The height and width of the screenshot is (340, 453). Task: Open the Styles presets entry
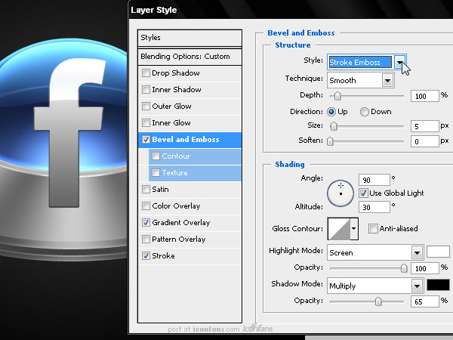pos(190,38)
